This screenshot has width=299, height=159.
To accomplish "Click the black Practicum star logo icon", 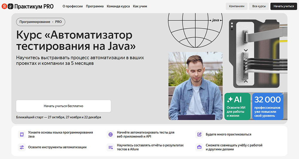I will pos(10,6).
